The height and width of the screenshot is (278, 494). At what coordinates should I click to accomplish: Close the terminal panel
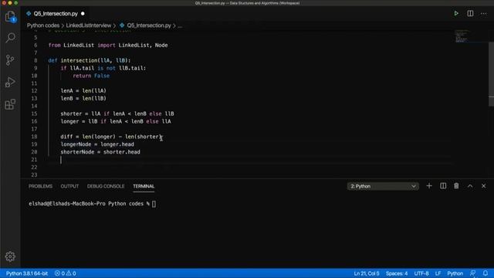coord(484,186)
